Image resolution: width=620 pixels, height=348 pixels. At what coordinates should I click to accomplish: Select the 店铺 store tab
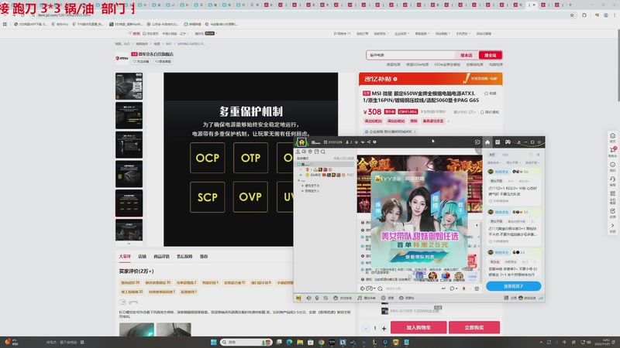tap(142, 257)
